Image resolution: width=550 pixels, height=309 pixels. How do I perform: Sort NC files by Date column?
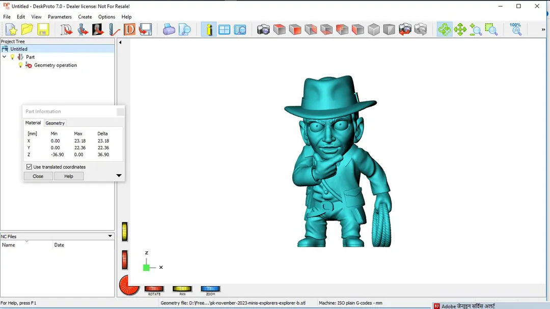pos(84,245)
